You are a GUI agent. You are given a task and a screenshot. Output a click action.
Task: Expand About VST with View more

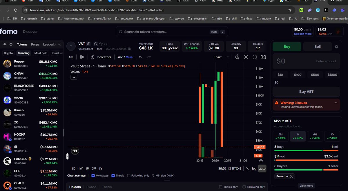[306, 186]
